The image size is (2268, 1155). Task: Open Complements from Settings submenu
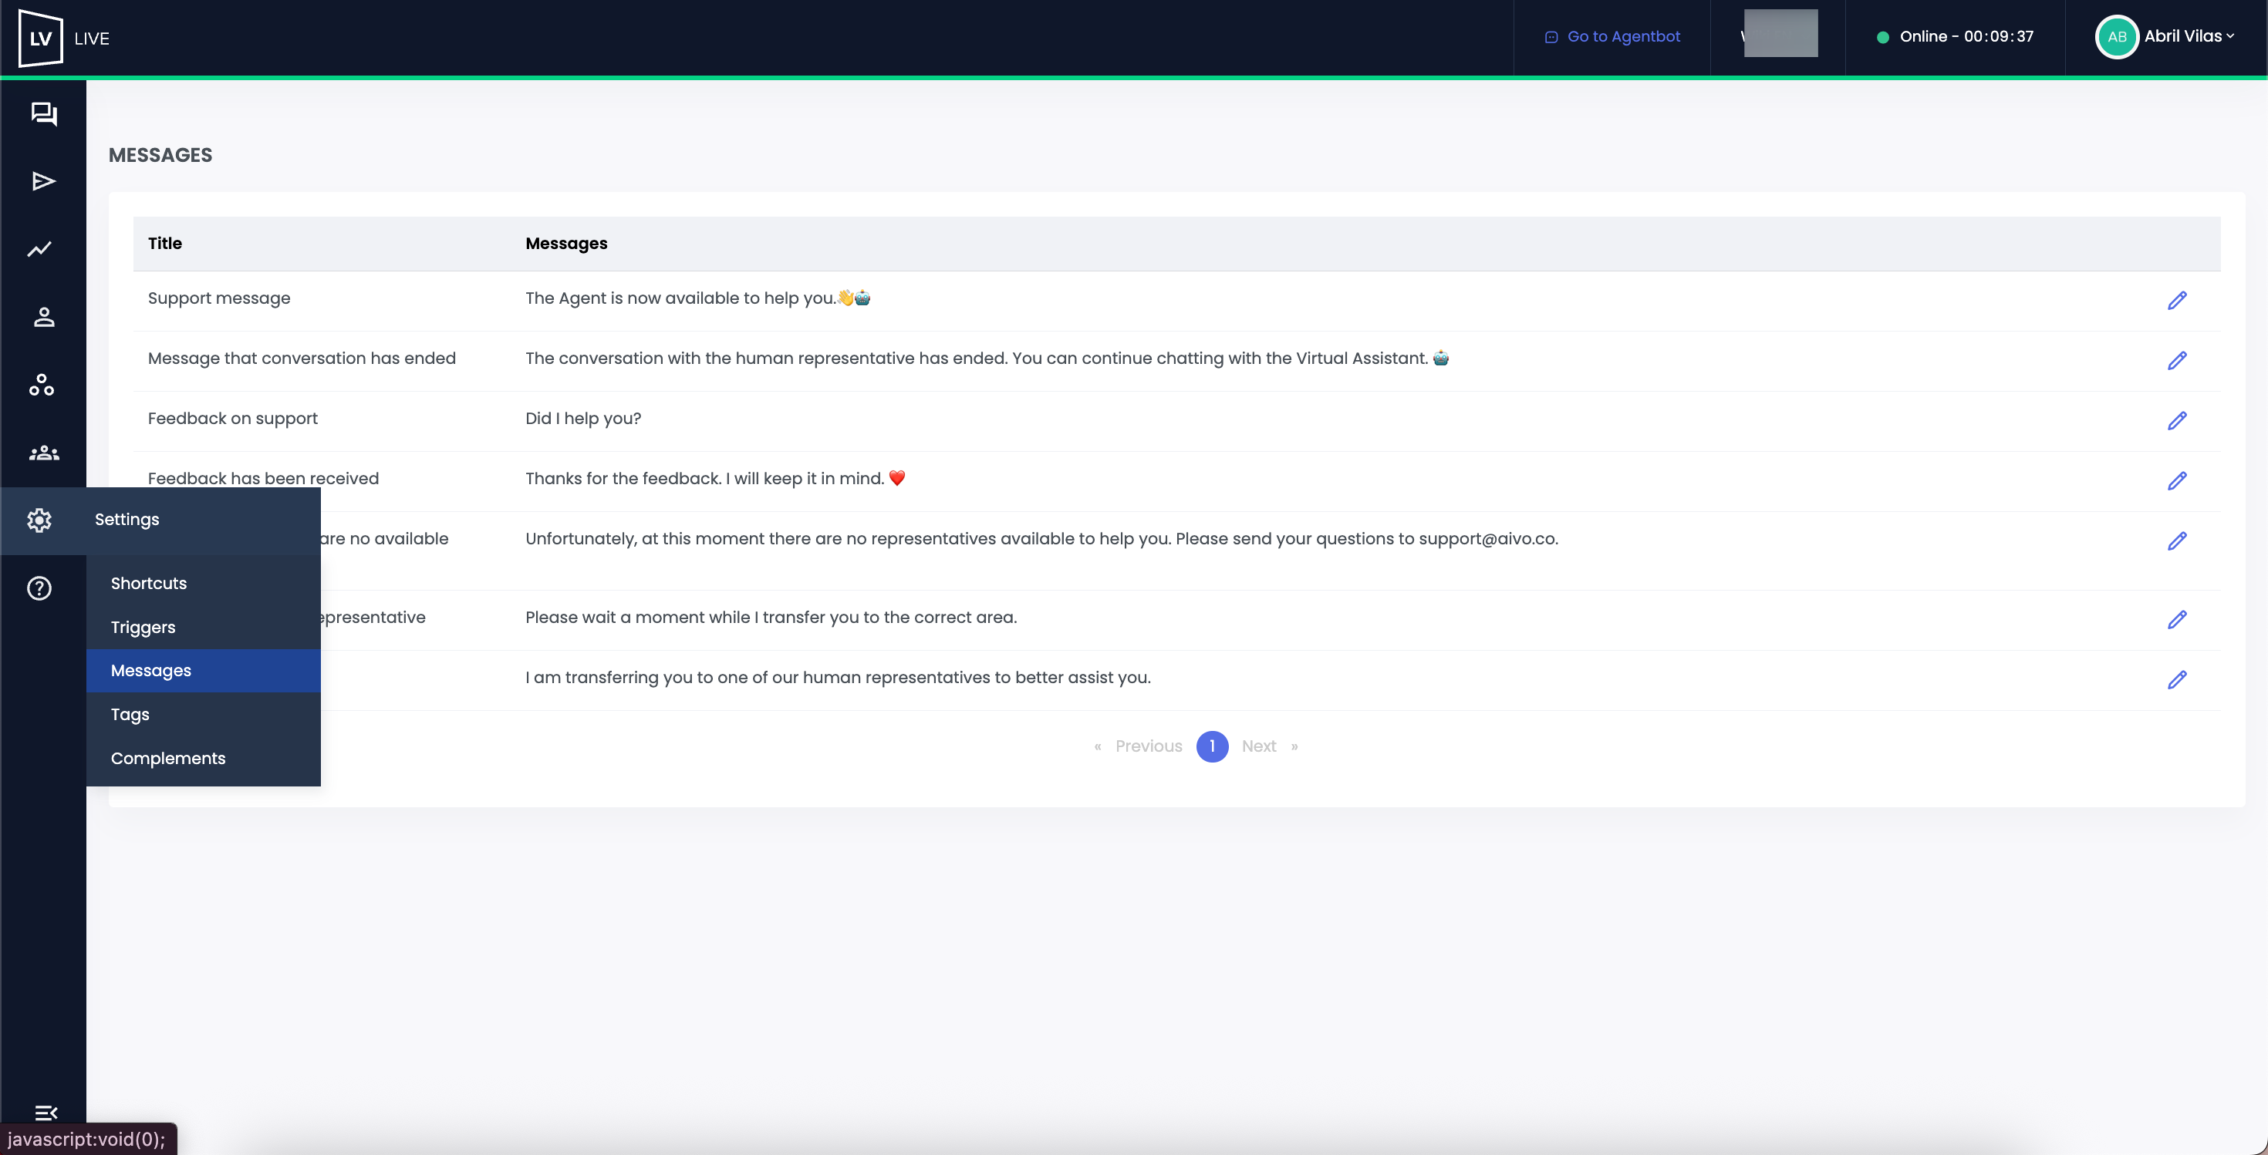click(x=167, y=758)
